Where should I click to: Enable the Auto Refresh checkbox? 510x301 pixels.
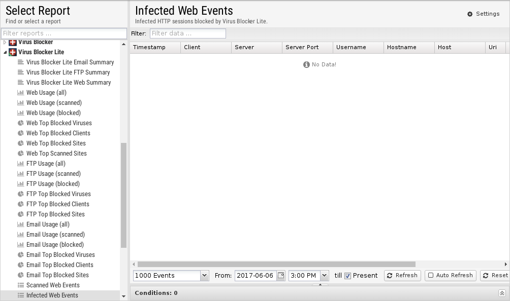coord(431,276)
